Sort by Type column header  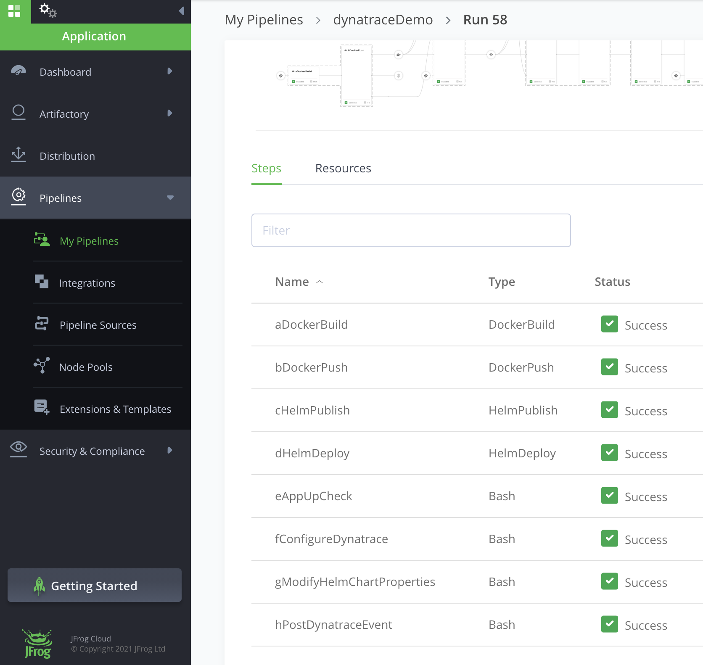(x=502, y=282)
